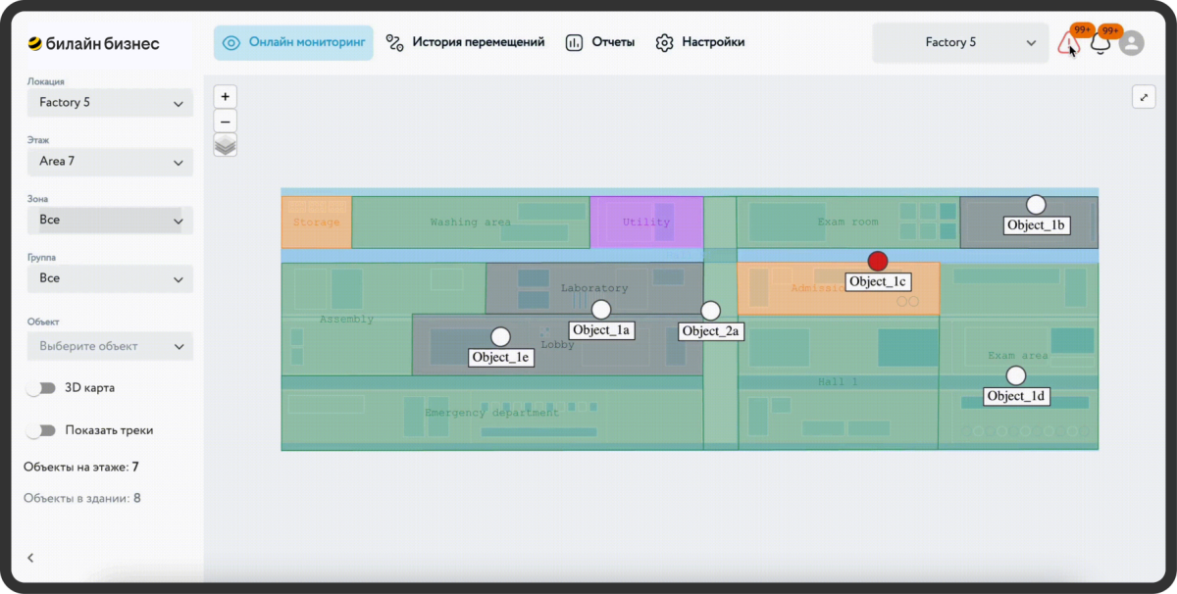
Task: Open the Группа dropdown
Action: 110,279
